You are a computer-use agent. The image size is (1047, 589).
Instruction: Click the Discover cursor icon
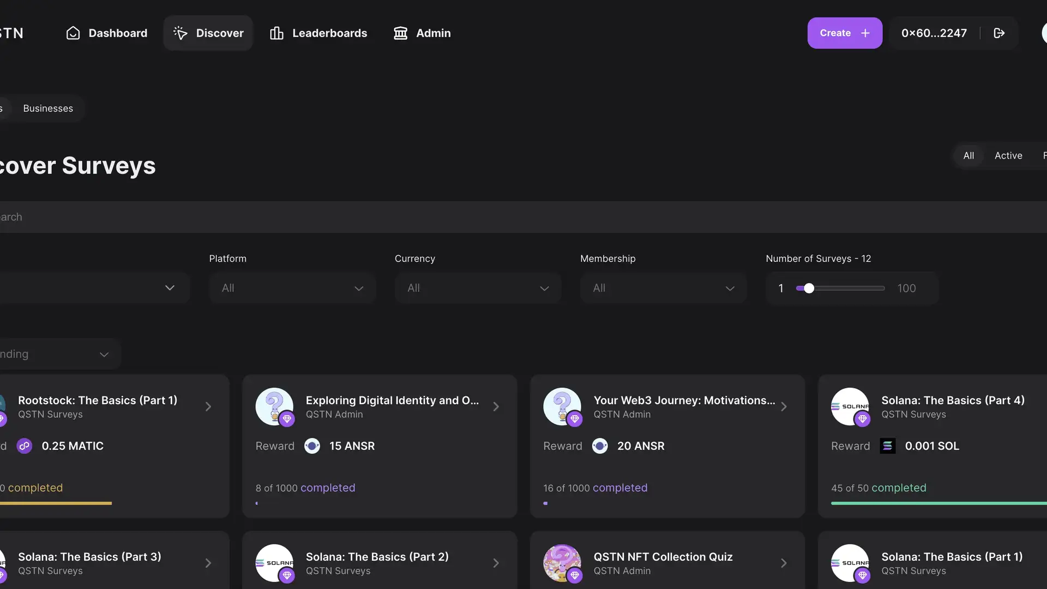coord(180,33)
